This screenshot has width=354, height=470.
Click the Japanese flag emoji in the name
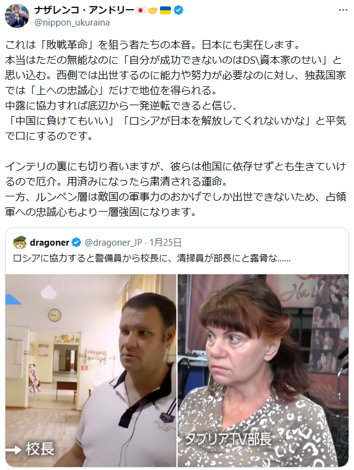click(x=140, y=10)
